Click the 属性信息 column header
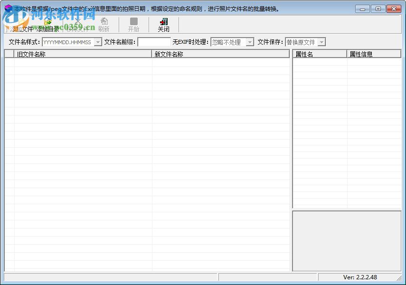Image resolution: width=406 pixels, height=285 pixels. 373,54
